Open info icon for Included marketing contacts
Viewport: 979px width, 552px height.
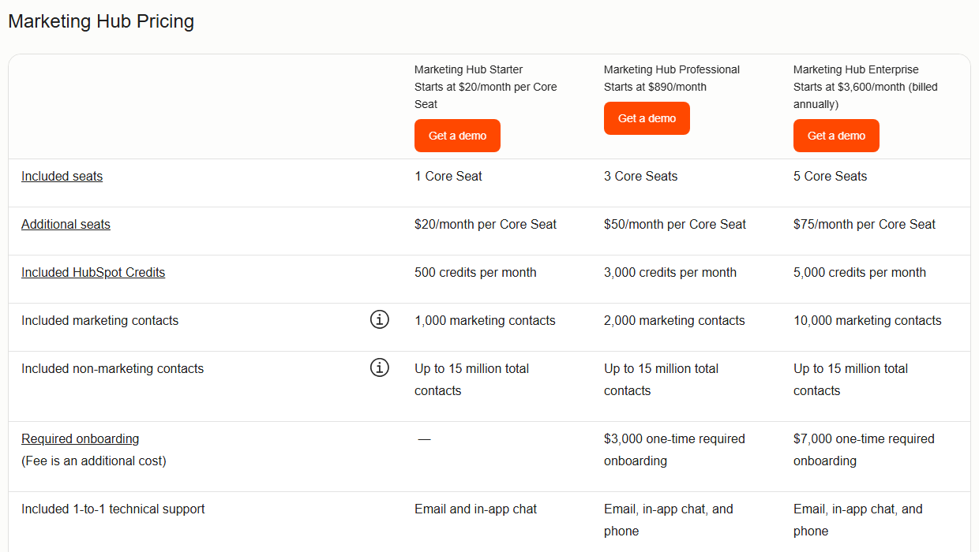[x=380, y=320]
